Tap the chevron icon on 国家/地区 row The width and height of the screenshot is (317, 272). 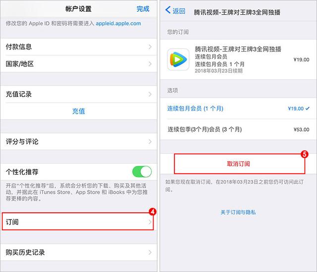click(150, 64)
